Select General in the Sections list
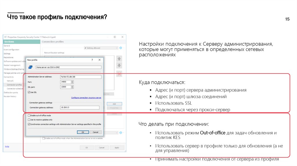The width and height of the screenshot is (297, 166). 7,46
